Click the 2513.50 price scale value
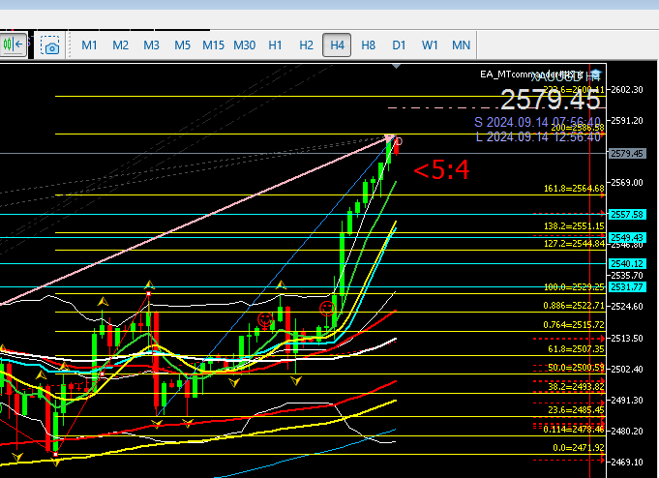Screen dimensions: 659x478 [x=627, y=339]
